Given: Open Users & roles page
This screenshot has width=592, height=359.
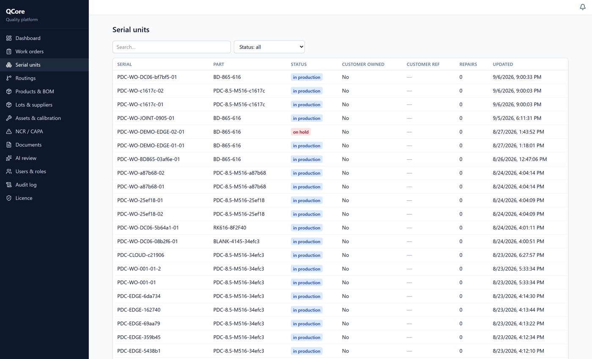Looking at the screenshot, I should 44,171.
